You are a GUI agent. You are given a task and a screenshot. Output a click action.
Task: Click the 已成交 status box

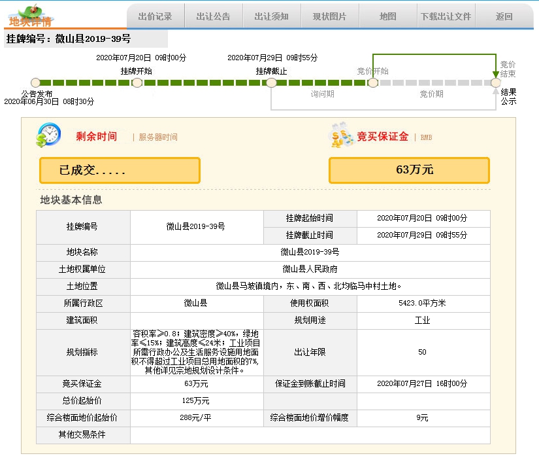point(120,170)
